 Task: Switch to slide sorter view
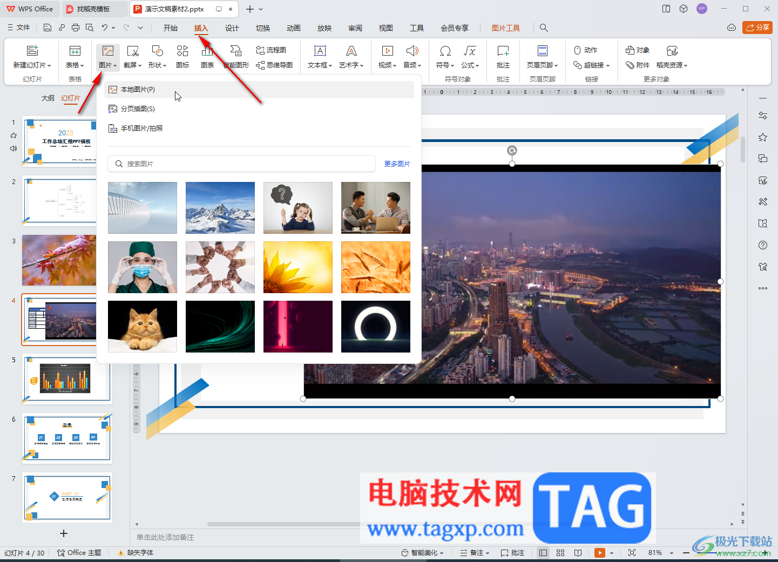point(560,553)
